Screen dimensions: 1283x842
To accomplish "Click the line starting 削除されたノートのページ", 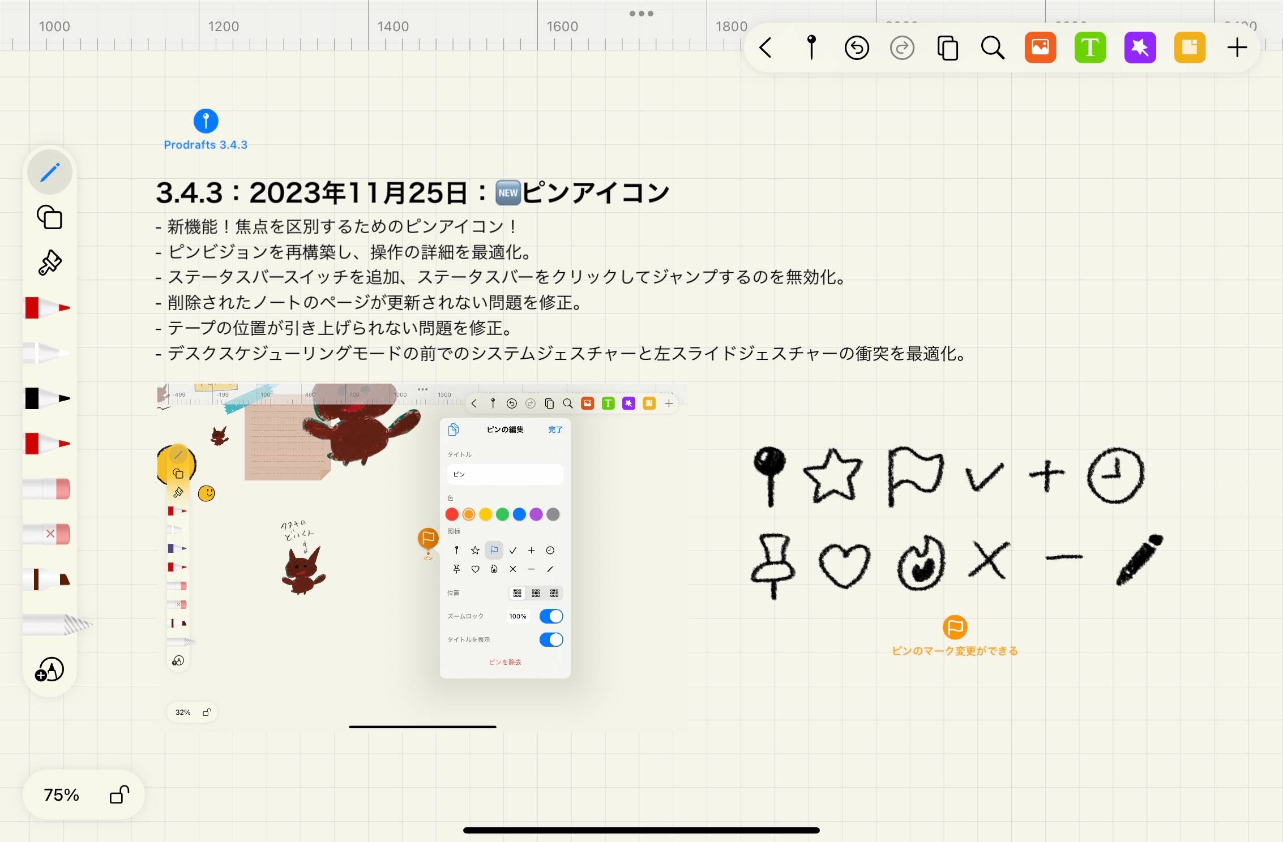I will click(x=369, y=303).
